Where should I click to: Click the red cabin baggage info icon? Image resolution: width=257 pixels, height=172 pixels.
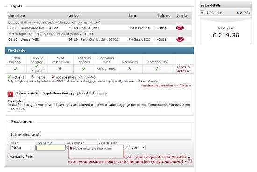pyautogui.click(x=10, y=94)
